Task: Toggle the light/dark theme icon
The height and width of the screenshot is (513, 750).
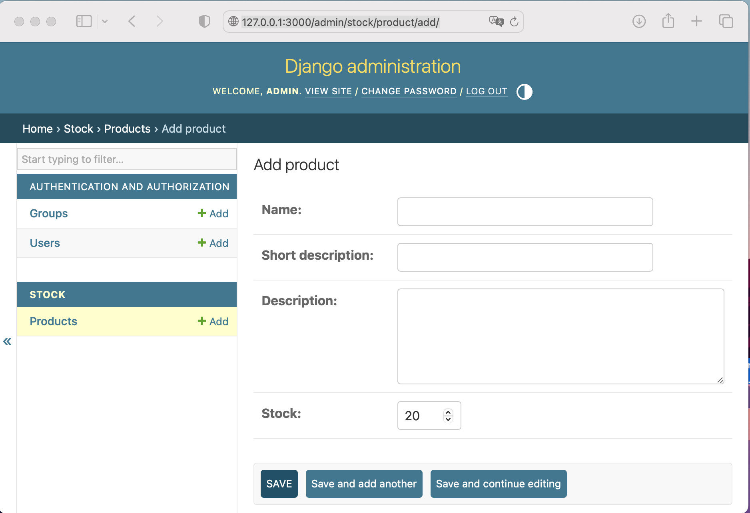Action: [x=524, y=92]
